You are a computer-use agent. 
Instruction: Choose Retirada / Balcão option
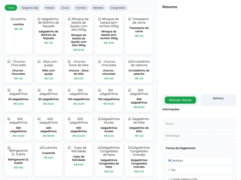click(x=180, y=100)
